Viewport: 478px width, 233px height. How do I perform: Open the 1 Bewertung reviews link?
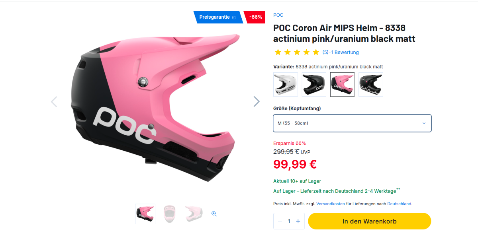[345, 52]
